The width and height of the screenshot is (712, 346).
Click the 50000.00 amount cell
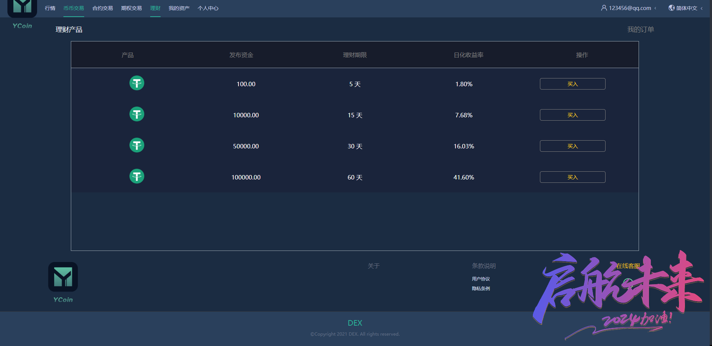coord(246,147)
